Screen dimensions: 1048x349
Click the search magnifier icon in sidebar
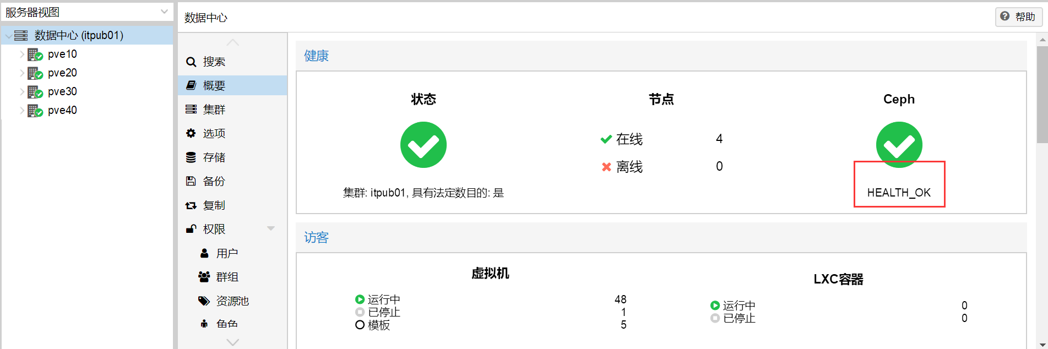click(x=191, y=62)
